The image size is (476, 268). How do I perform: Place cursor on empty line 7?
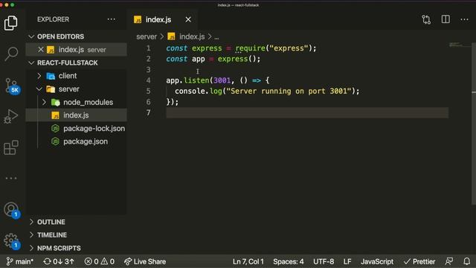coord(307,112)
